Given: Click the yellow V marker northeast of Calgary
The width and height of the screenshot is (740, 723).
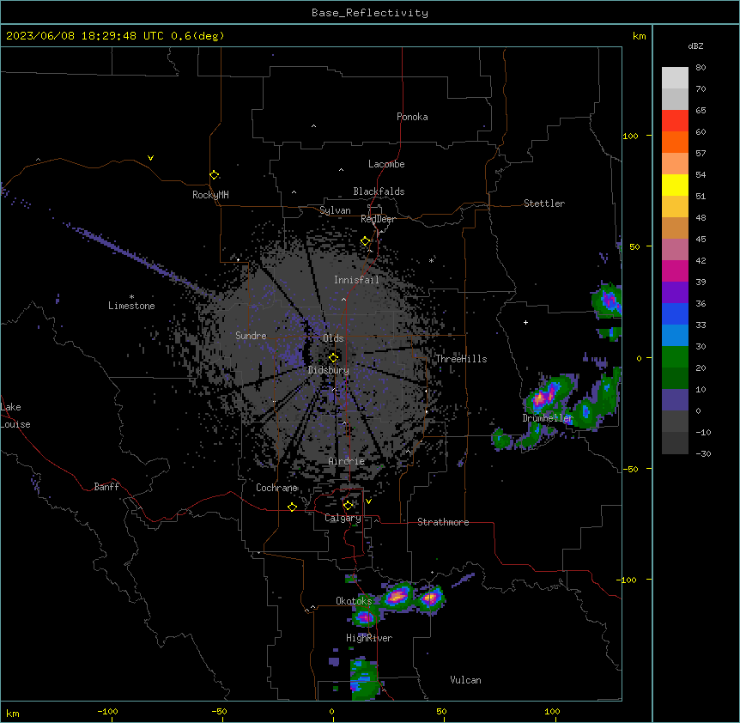Looking at the screenshot, I should click(x=368, y=501).
